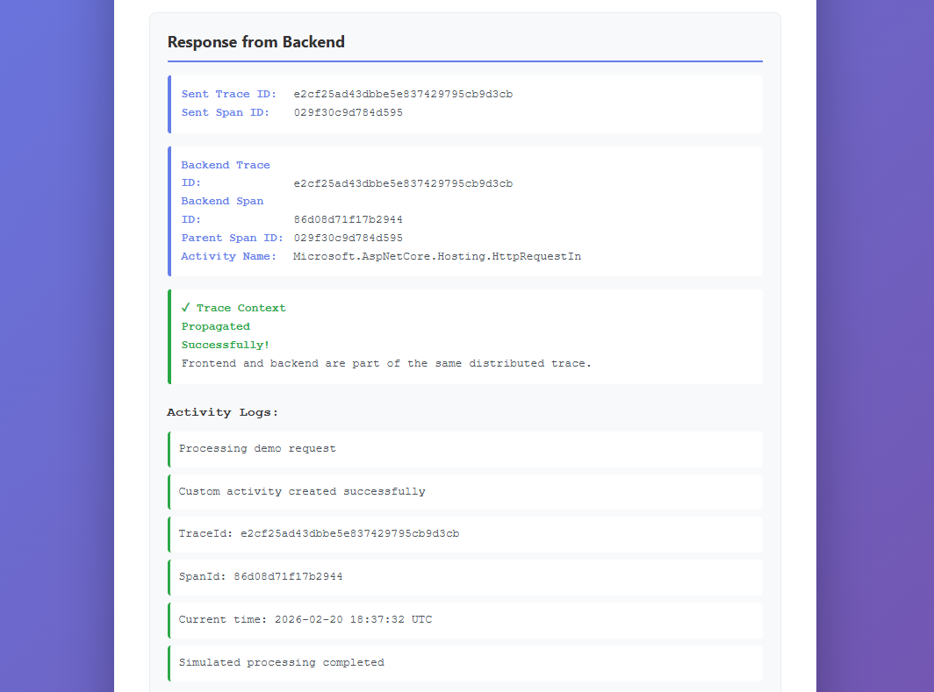Select the Parent Span ID value
The height and width of the screenshot is (692, 934).
pos(348,238)
